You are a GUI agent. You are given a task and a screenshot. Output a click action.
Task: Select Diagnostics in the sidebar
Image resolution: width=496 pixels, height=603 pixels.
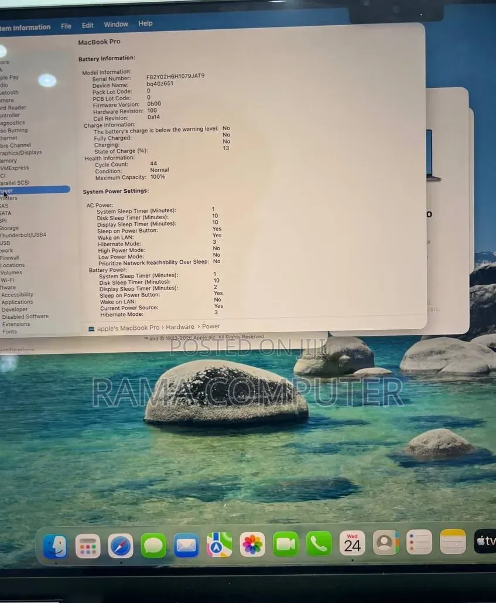pos(12,122)
